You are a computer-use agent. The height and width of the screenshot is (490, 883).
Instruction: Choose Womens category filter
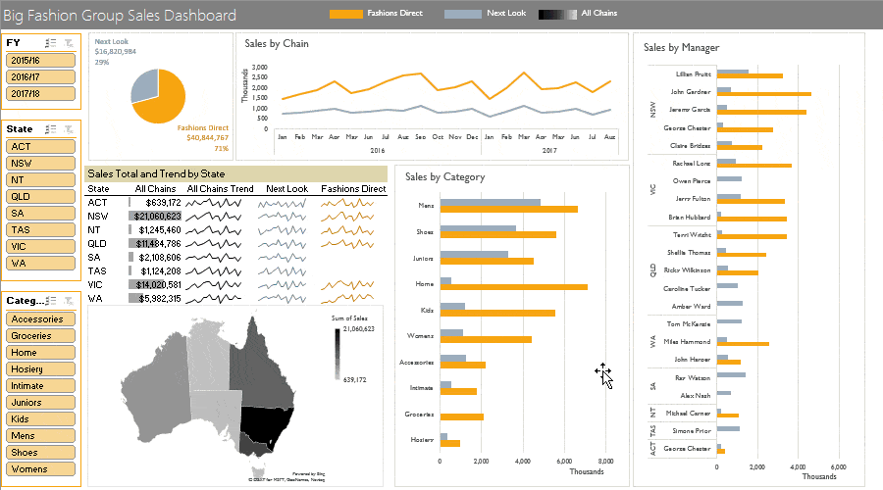40,468
